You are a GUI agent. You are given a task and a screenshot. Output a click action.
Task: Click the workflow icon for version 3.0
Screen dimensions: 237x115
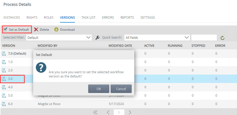pyautogui.click(x=4, y=79)
